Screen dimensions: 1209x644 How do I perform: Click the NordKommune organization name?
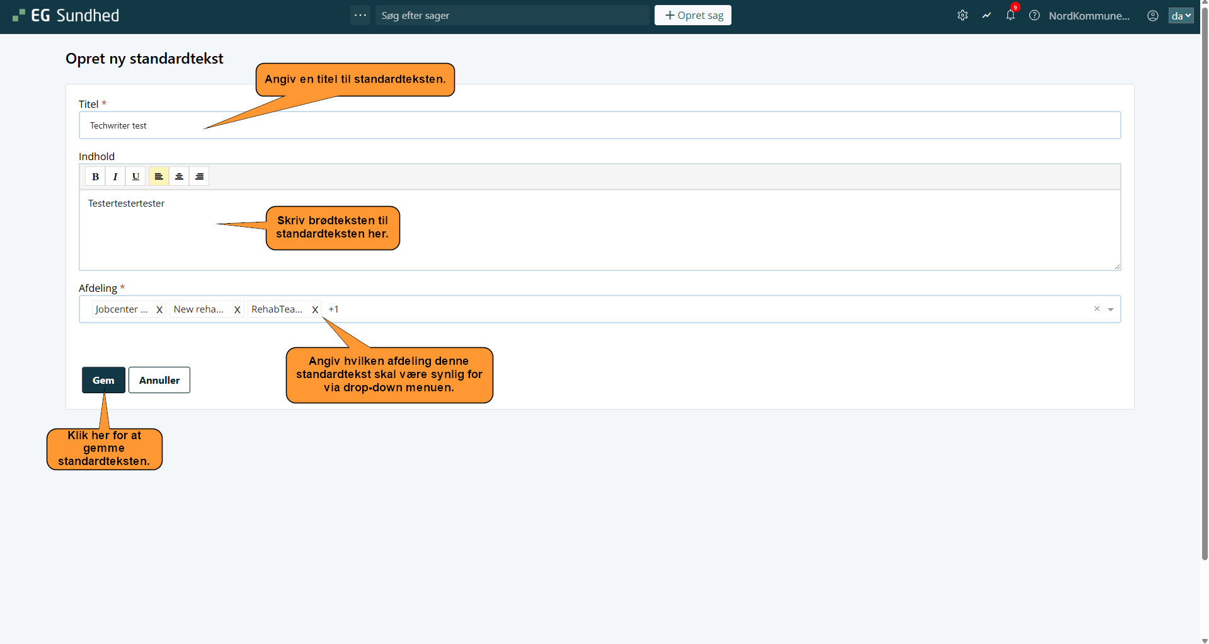pos(1089,16)
